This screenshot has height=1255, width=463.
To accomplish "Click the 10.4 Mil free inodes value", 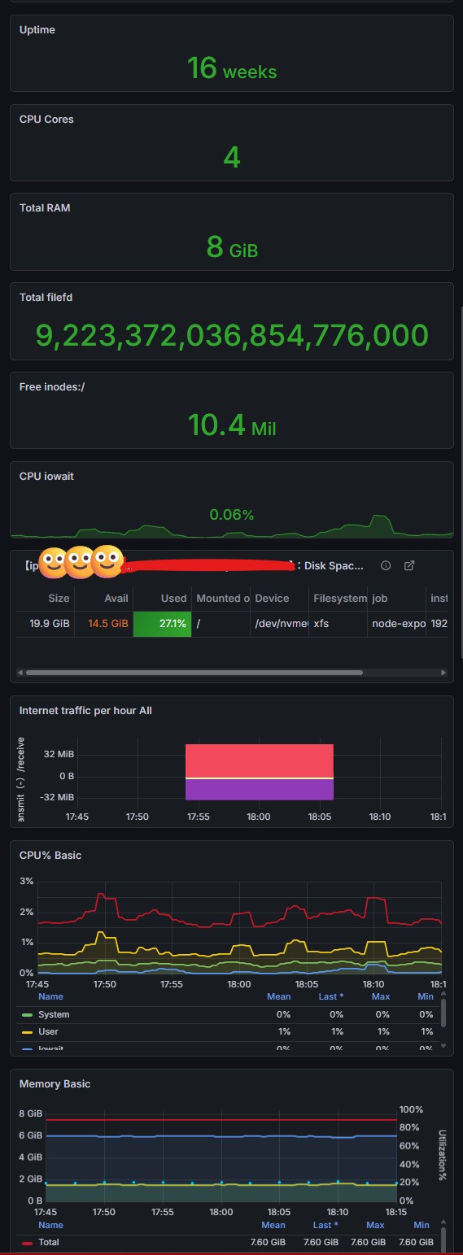I will point(232,425).
